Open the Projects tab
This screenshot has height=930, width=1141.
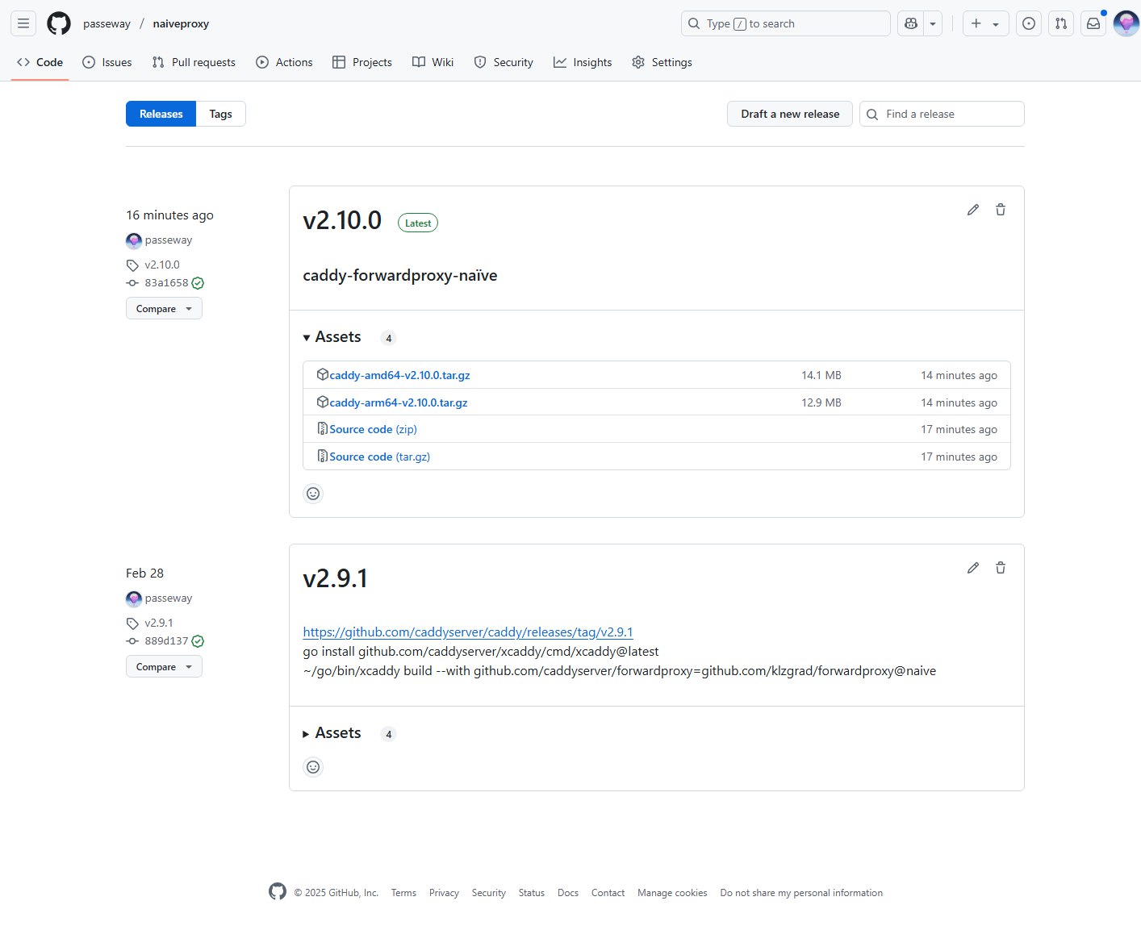(362, 62)
